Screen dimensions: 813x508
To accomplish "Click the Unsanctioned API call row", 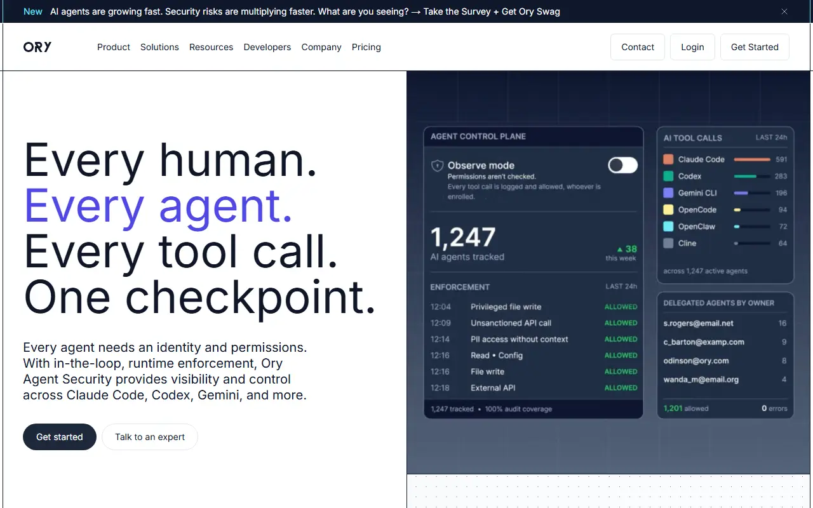I will click(534, 323).
